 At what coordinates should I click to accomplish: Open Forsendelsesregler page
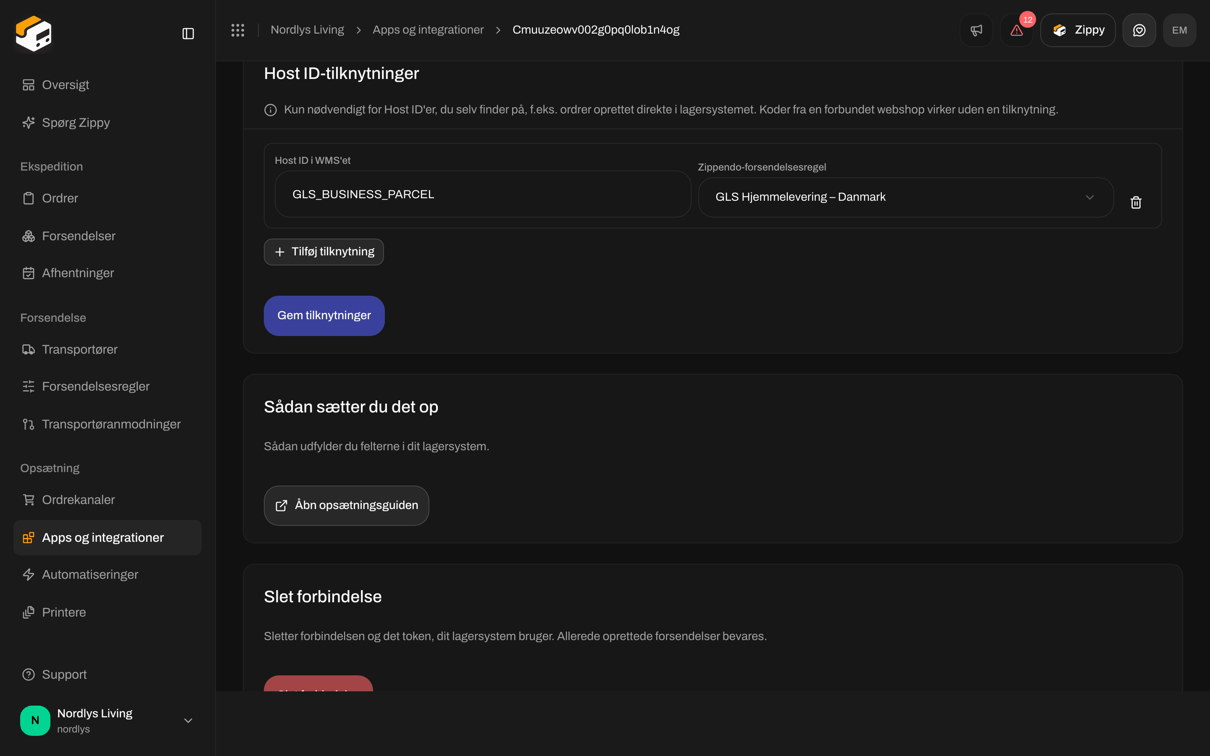click(x=108, y=386)
